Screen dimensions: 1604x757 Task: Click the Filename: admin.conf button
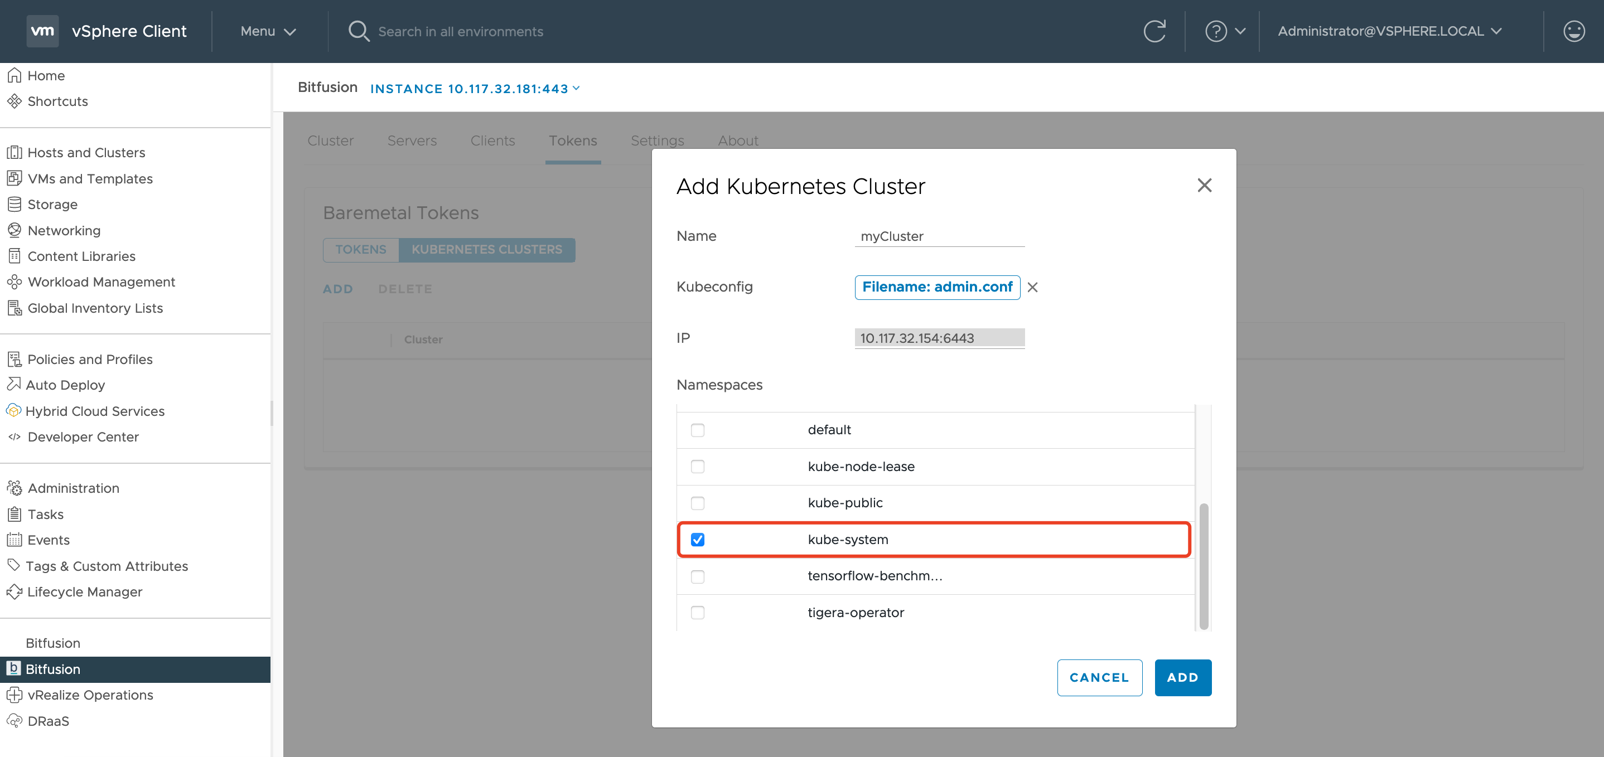point(937,287)
